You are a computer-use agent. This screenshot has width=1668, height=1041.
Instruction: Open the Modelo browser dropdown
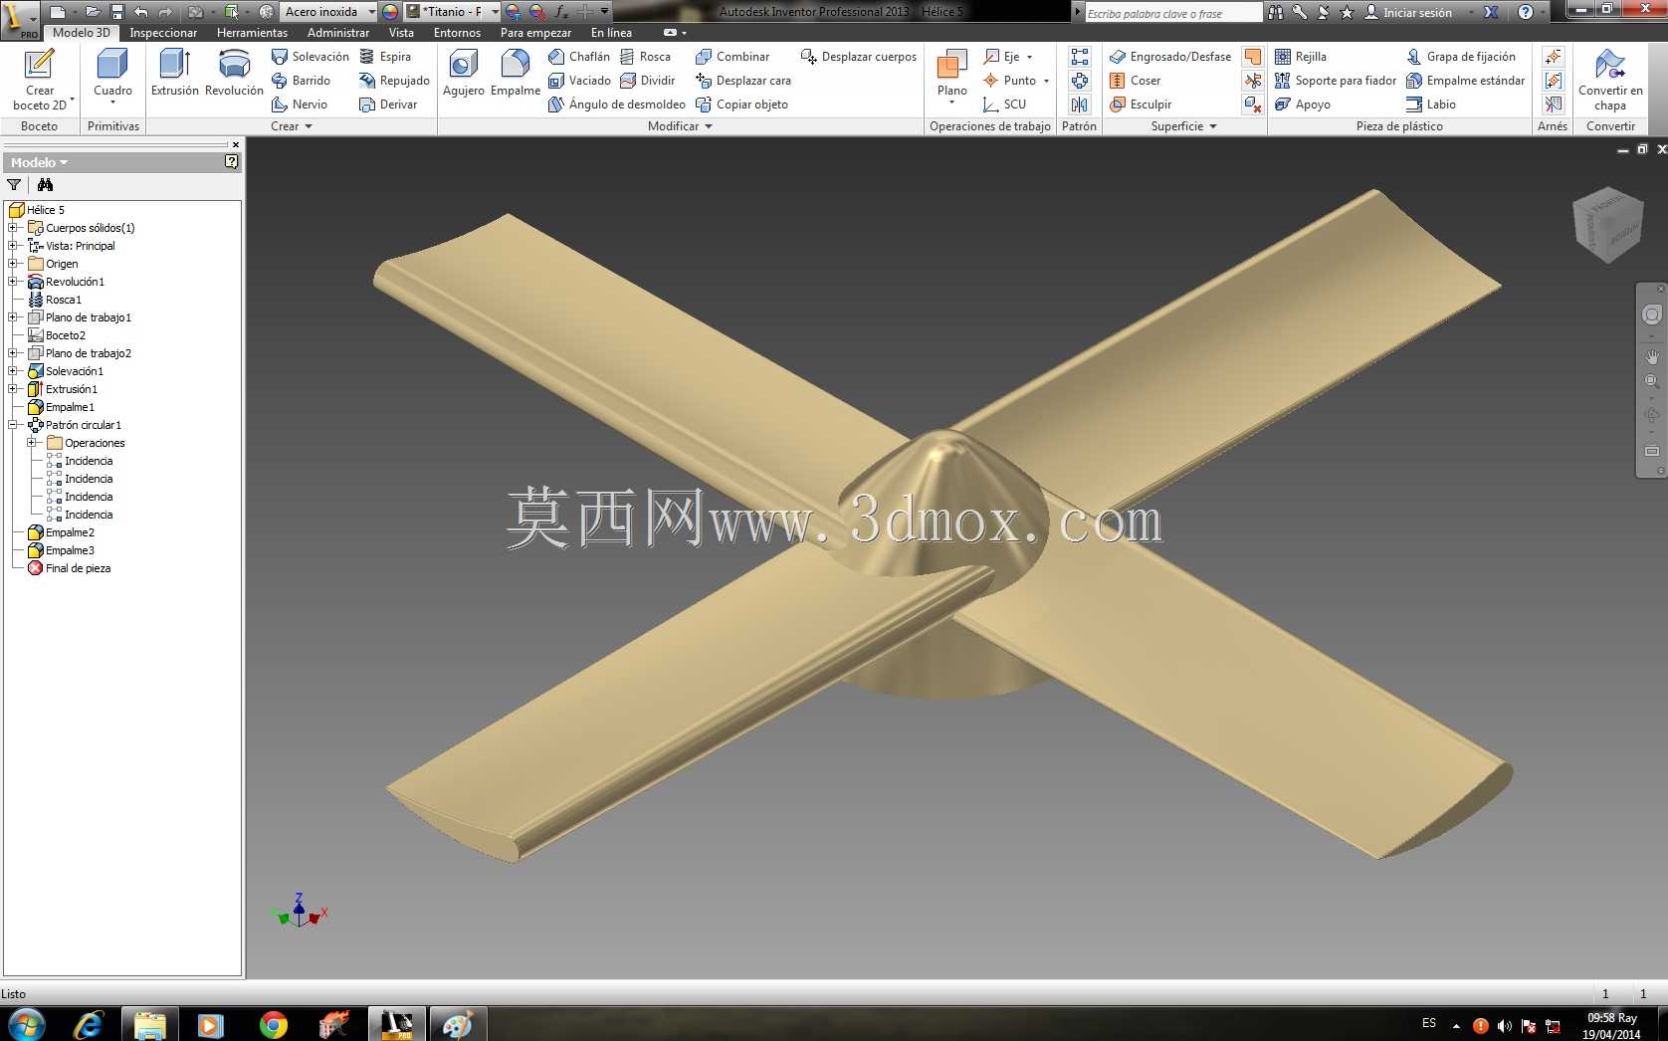(40, 162)
